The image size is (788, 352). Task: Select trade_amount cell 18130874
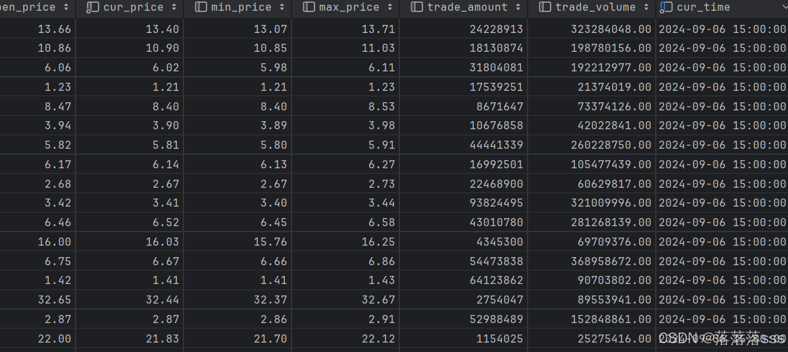click(x=497, y=48)
